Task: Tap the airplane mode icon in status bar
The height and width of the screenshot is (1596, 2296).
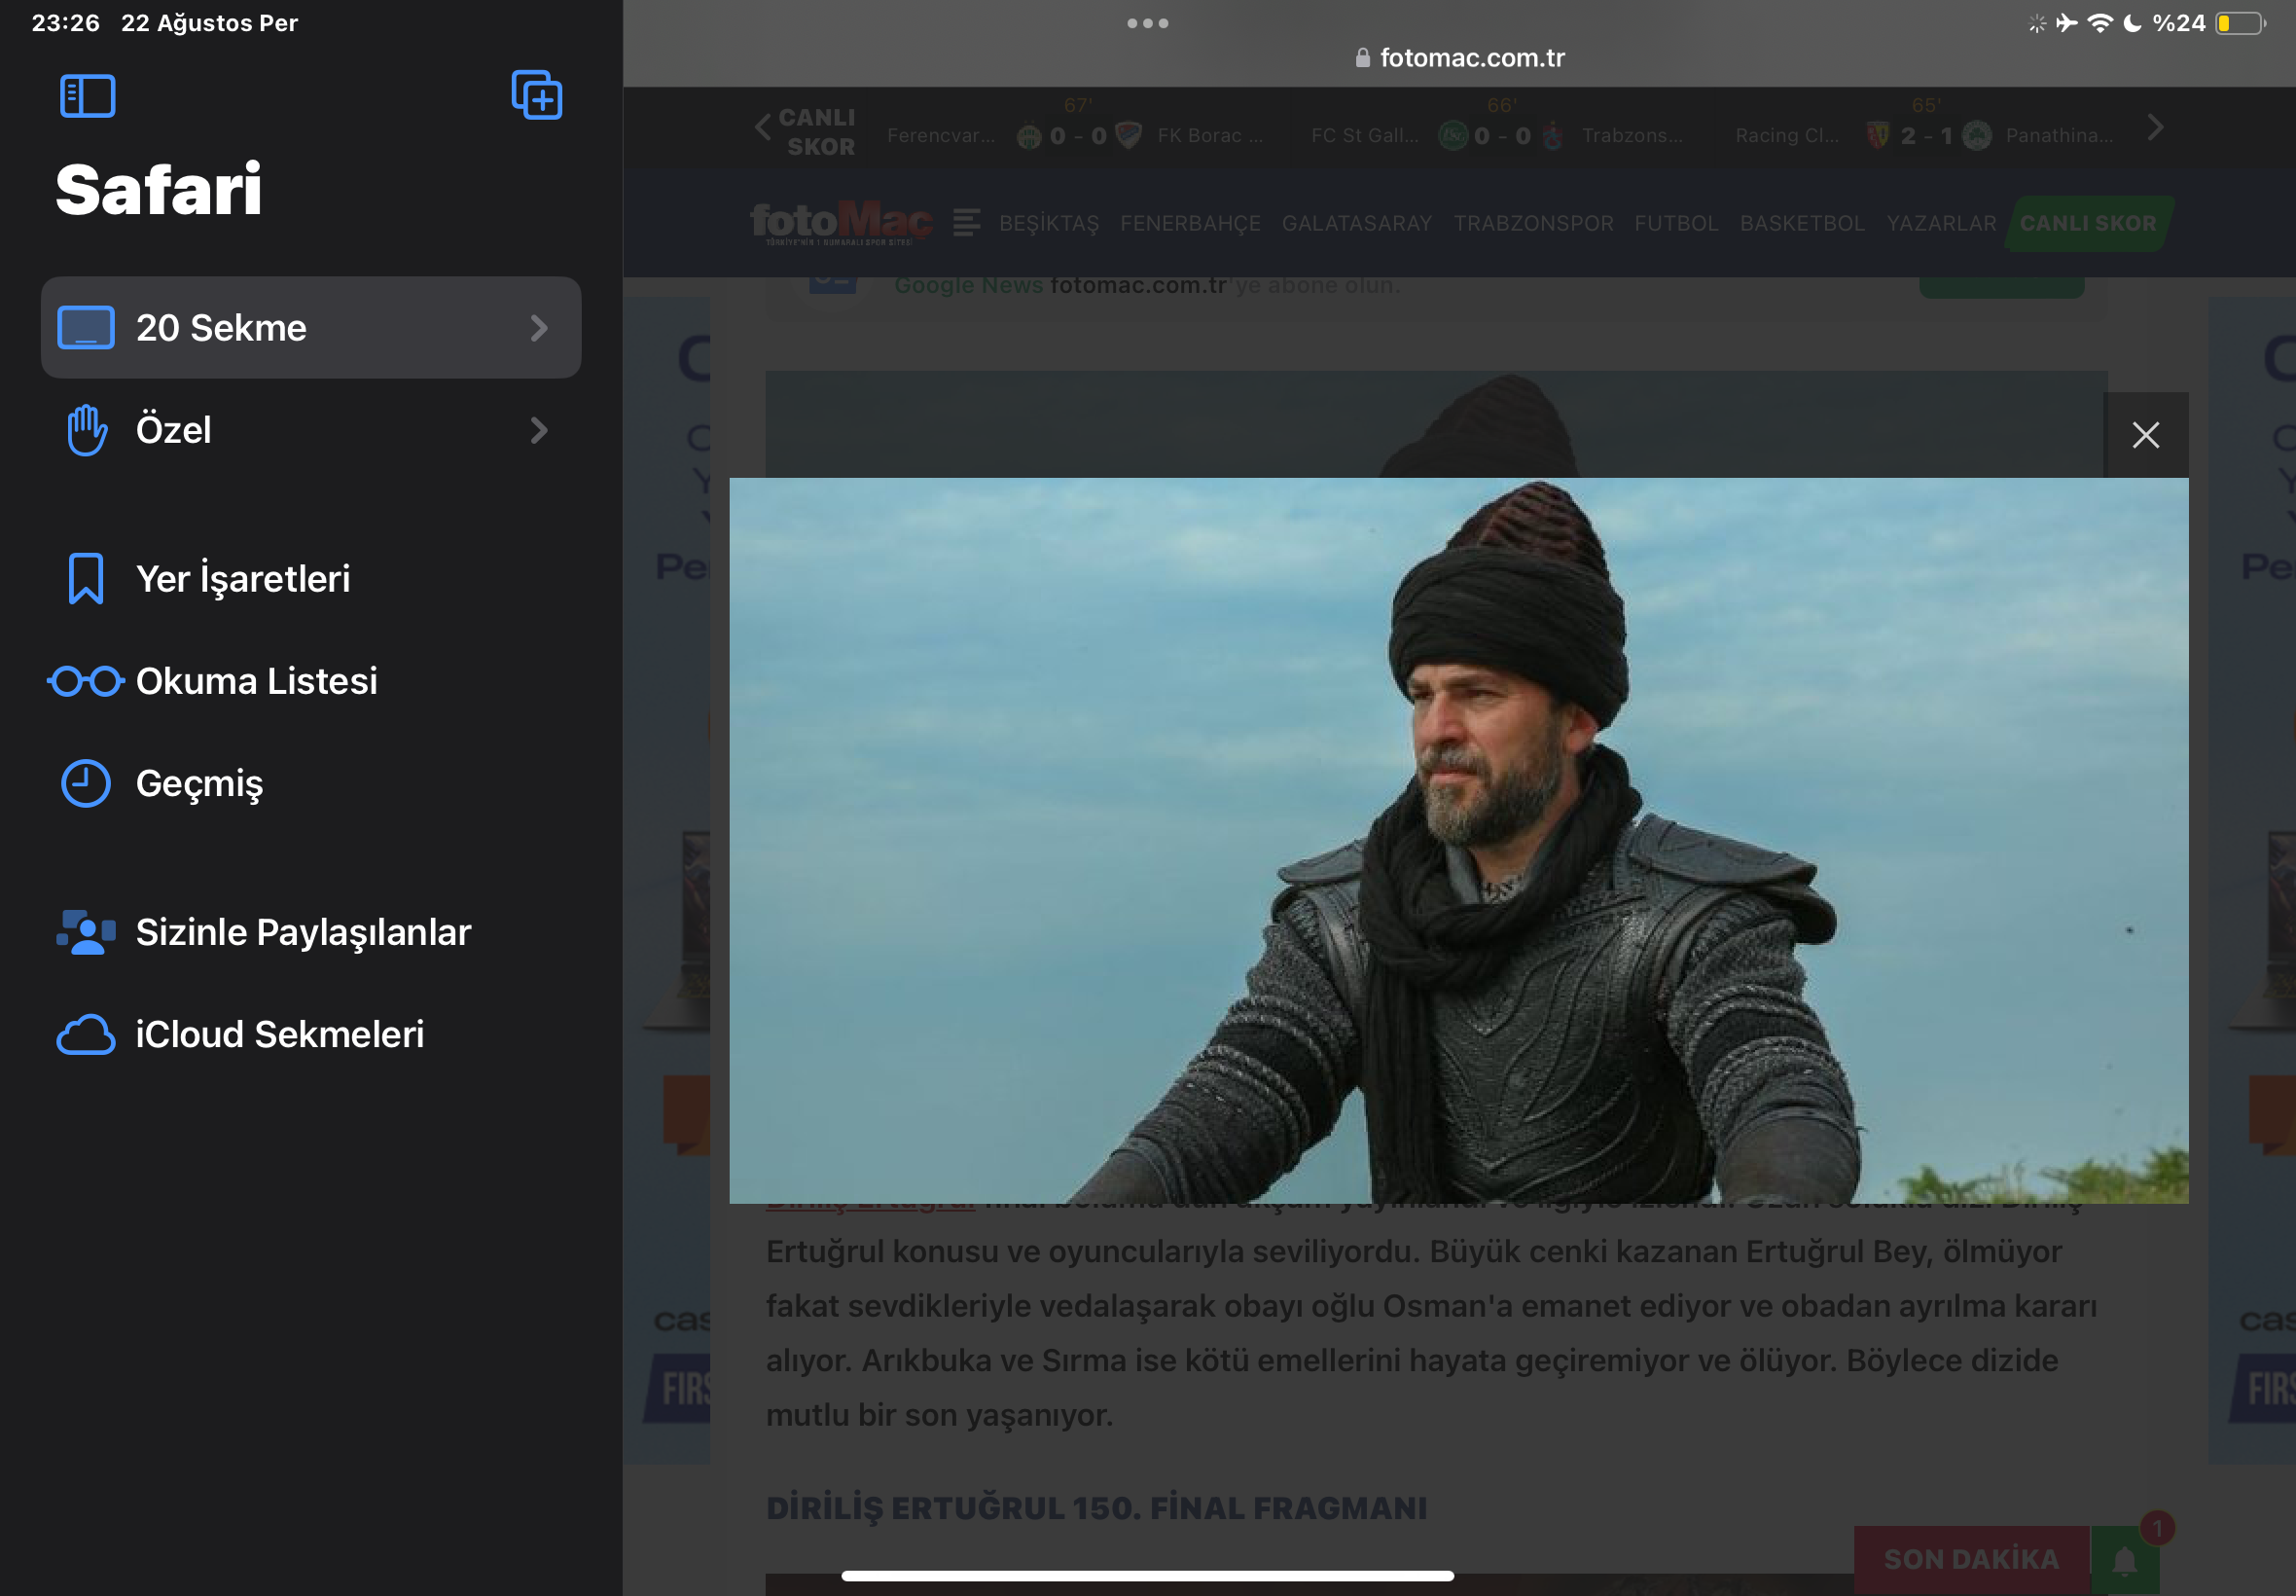Action: click(2066, 23)
